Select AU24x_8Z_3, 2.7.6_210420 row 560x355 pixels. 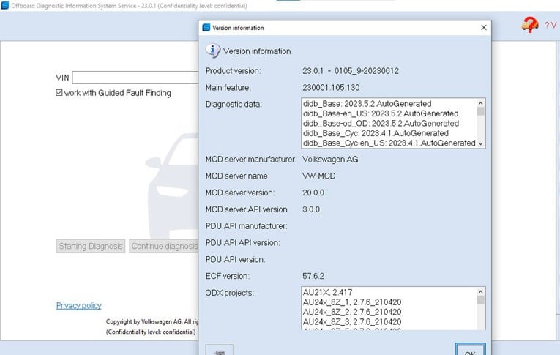352,322
